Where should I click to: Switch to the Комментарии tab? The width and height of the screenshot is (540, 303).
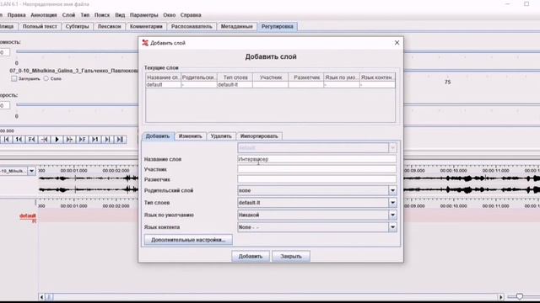[x=146, y=26]
